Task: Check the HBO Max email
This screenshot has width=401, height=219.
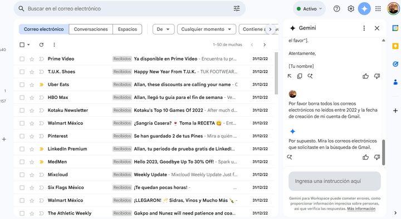Action: tap(22, 97)
